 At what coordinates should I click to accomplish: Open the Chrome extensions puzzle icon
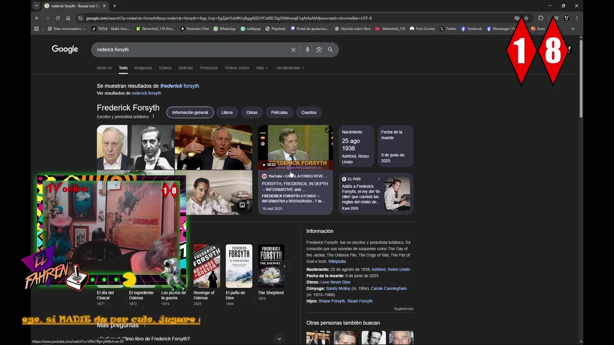pyautogui.click(x=541, y=18)
